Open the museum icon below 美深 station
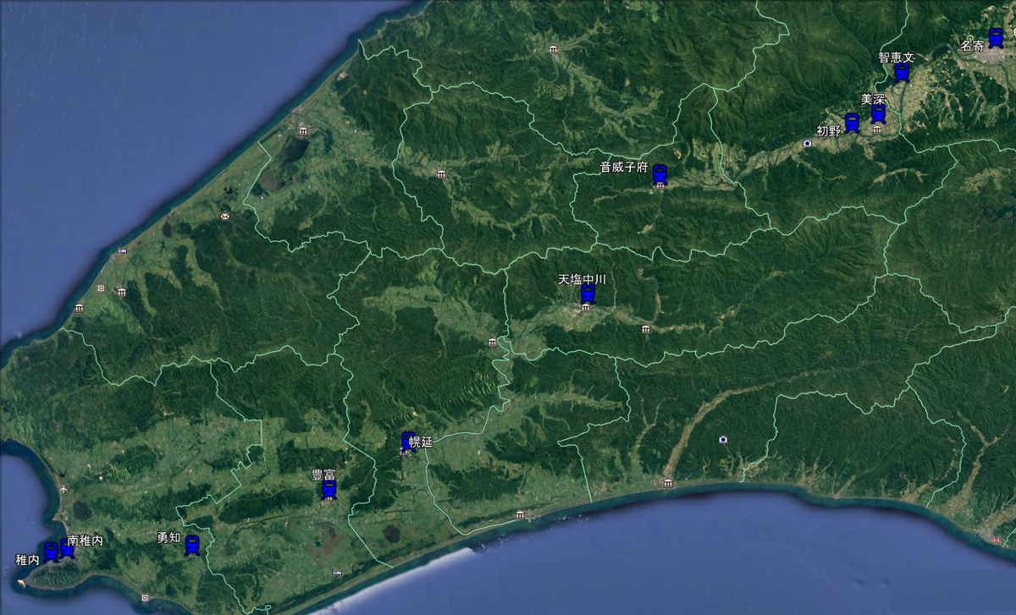 (877, 130)
